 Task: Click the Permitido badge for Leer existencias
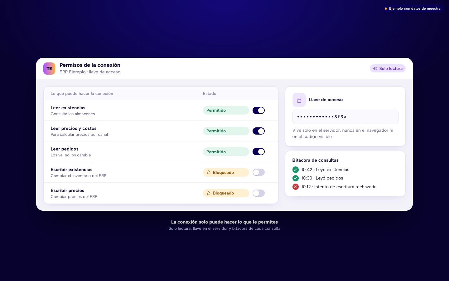(x=226, y=110)
